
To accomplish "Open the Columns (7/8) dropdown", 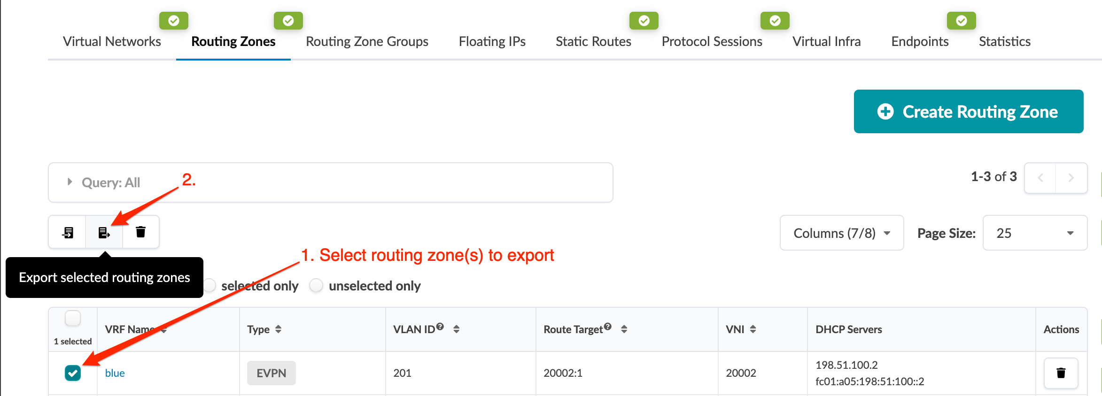I will (x=841, y=233).
